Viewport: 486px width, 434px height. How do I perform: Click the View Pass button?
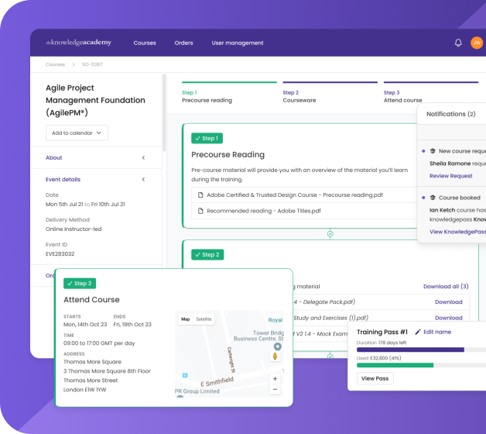coord(375,378)
